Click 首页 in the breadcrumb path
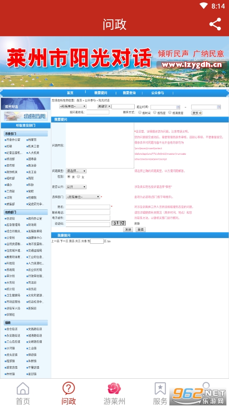Screen dimensions: 229x408 click(79, 100)
